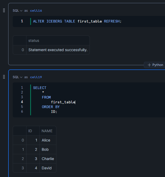Select the Bob cell
Screen dimensions: 165x177
[48, 149]
